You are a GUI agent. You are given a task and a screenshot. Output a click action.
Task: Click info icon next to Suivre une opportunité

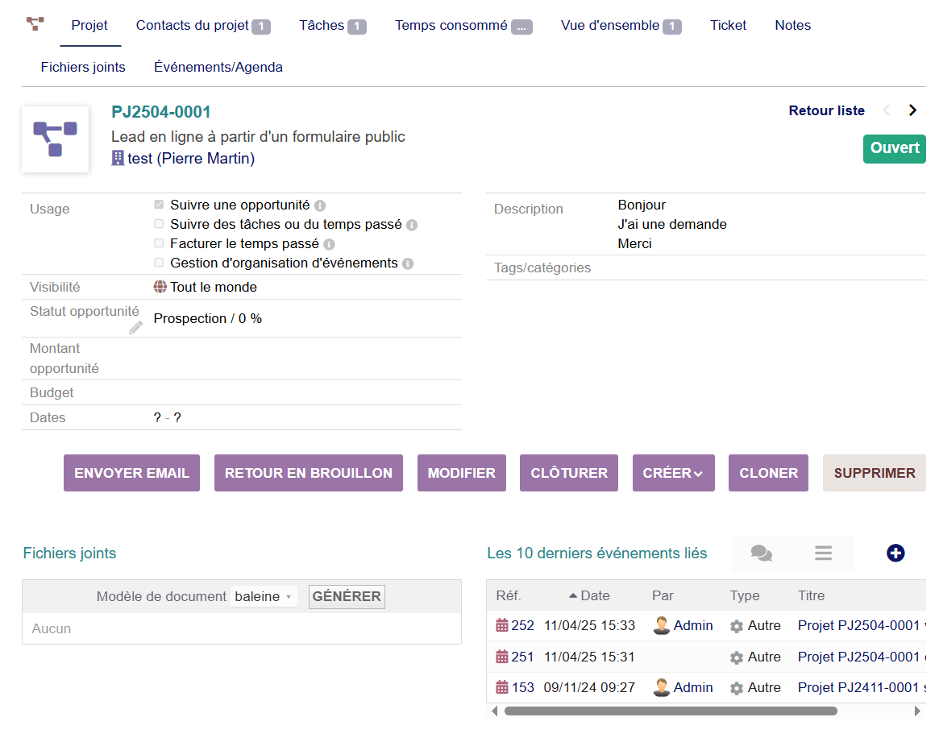320,205
